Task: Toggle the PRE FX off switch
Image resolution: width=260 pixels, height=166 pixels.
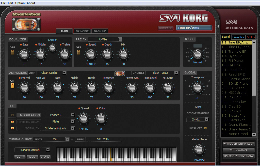Action: tap(78, 52)
